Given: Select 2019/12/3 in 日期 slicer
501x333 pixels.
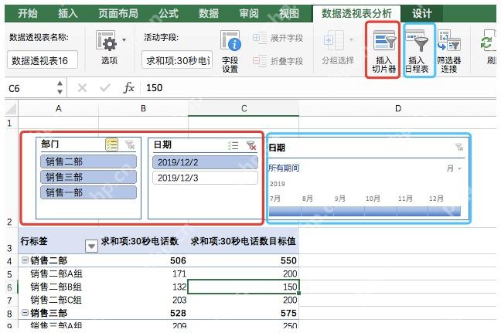Looking at the screenshot, I should coord(205,178).
